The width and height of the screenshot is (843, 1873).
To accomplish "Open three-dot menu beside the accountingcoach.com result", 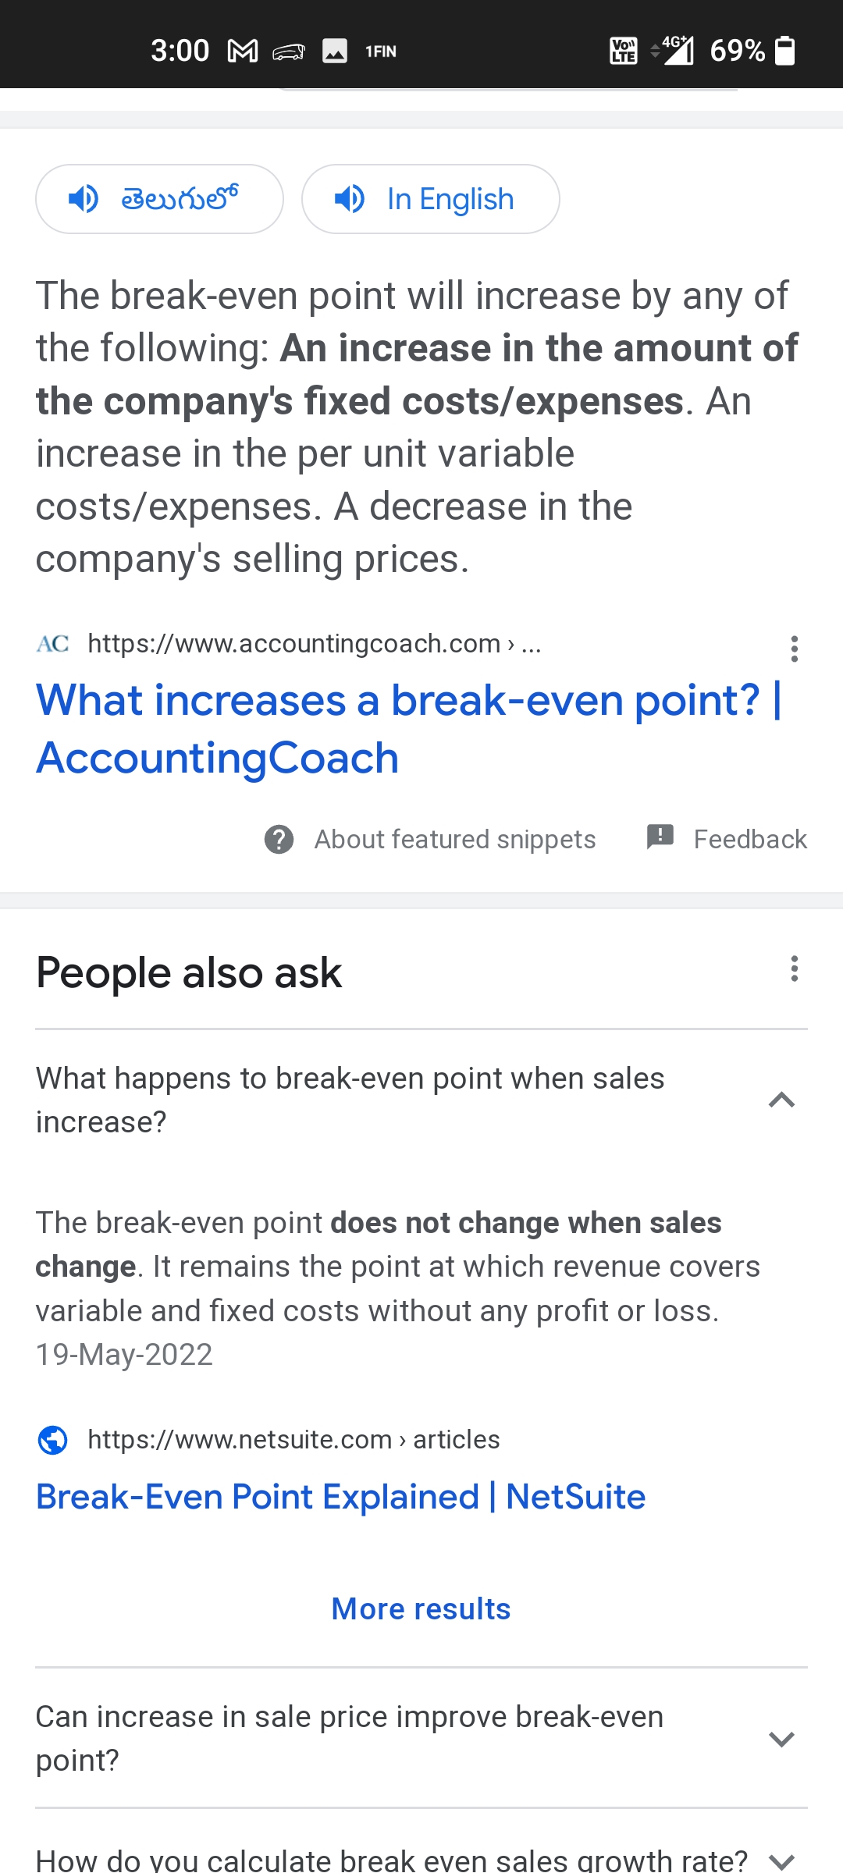I will [x=794, y=649].
